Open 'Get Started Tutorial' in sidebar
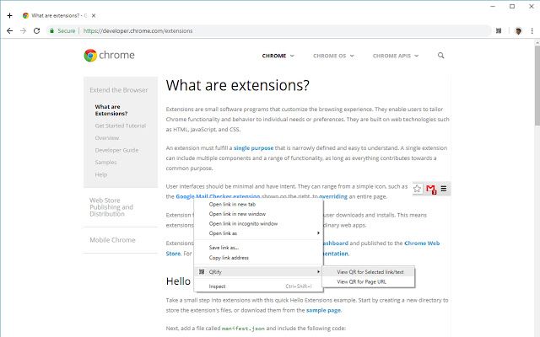Image resolution: width=540 pixels, height=337 pixels. (121, 126)
